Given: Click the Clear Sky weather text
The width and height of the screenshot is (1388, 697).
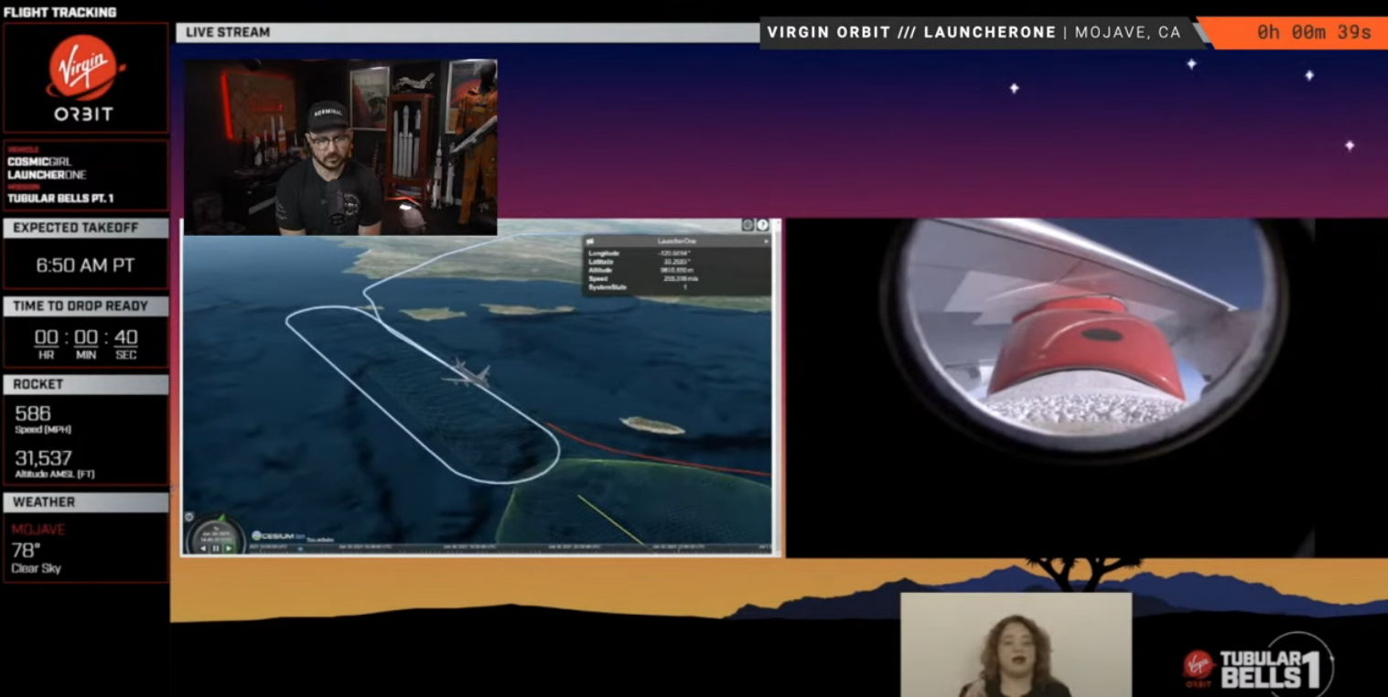Looking at the screenshot, I should [x=36, y=569].
